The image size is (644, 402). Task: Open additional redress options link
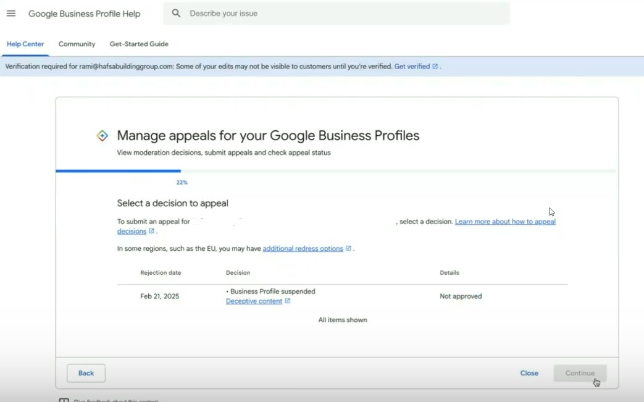(x=303, y=248)
